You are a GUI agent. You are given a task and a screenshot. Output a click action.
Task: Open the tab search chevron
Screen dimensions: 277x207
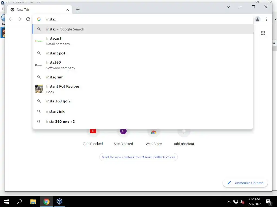tap(228, 7)
